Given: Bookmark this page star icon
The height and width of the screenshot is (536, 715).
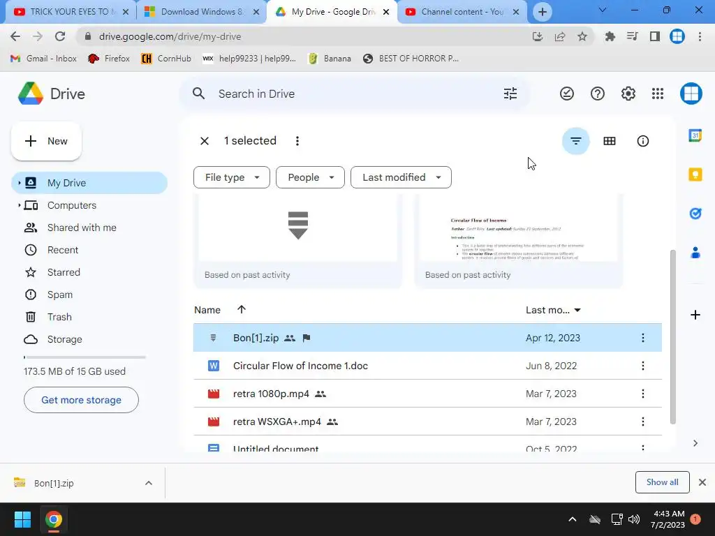Looking at the screenshot, I should pos(582,36).
